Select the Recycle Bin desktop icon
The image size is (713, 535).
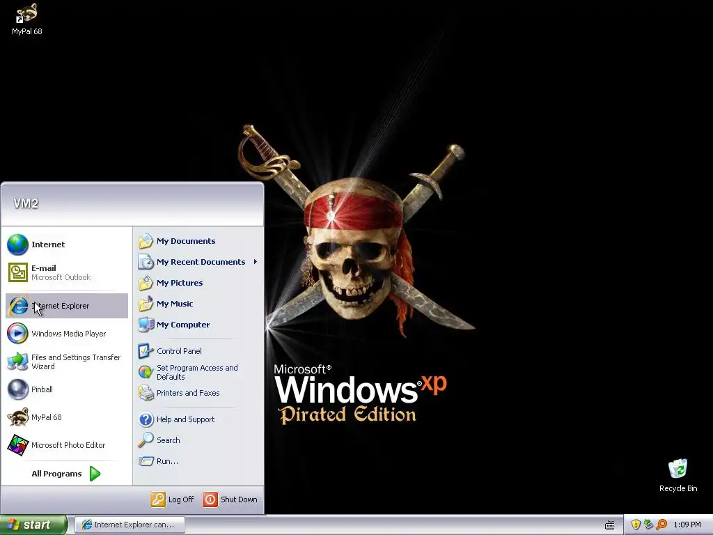(678, 475)
